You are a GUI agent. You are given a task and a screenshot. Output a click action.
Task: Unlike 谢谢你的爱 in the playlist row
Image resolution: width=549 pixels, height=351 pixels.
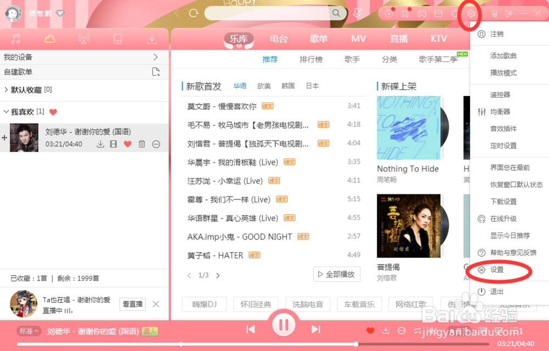point(128,144)
